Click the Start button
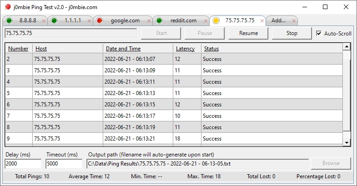 [161, 33]
